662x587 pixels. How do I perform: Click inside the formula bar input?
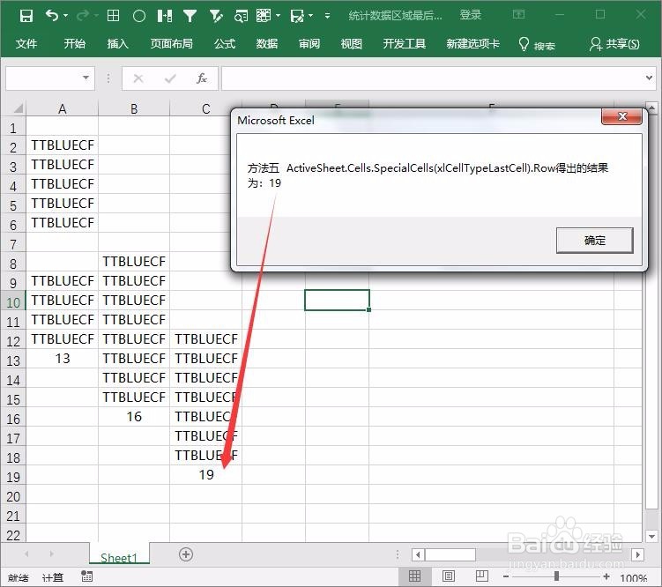pyautogui.click(x=431, y=78)
